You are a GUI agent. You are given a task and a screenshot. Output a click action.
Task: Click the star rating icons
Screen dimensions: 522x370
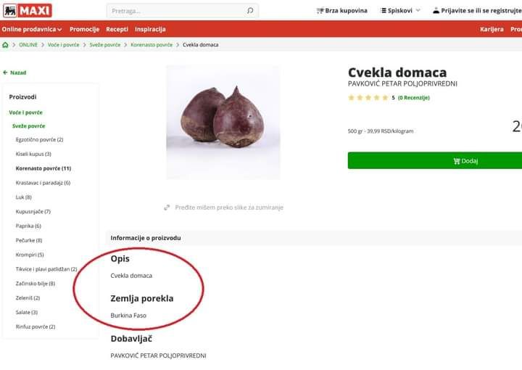pyautogui.click(x=368, y=98)
